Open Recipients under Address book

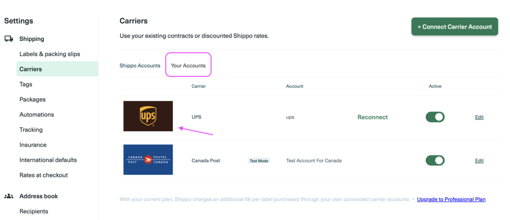coord(34,211)
